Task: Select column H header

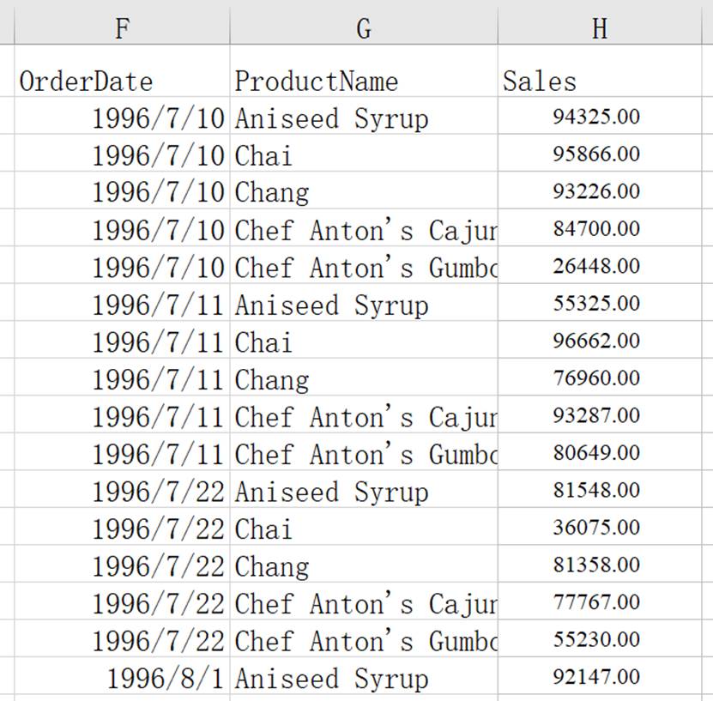Action: (x=599, y=28)
